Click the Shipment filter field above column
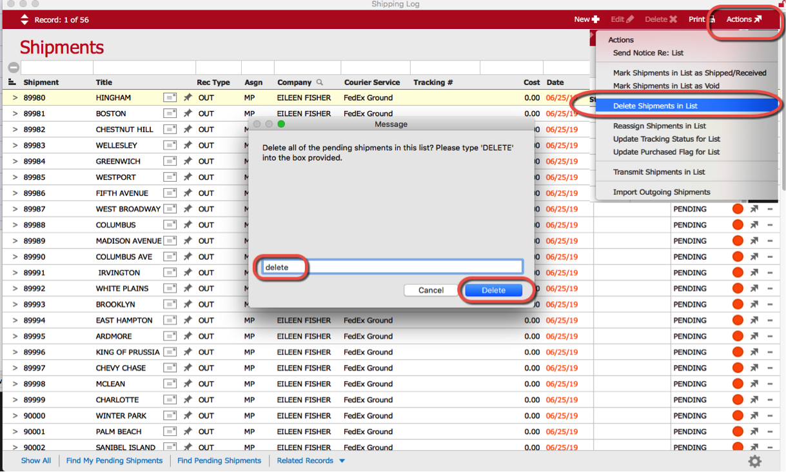This screenshot has height=472, width=786. (57, 67)
